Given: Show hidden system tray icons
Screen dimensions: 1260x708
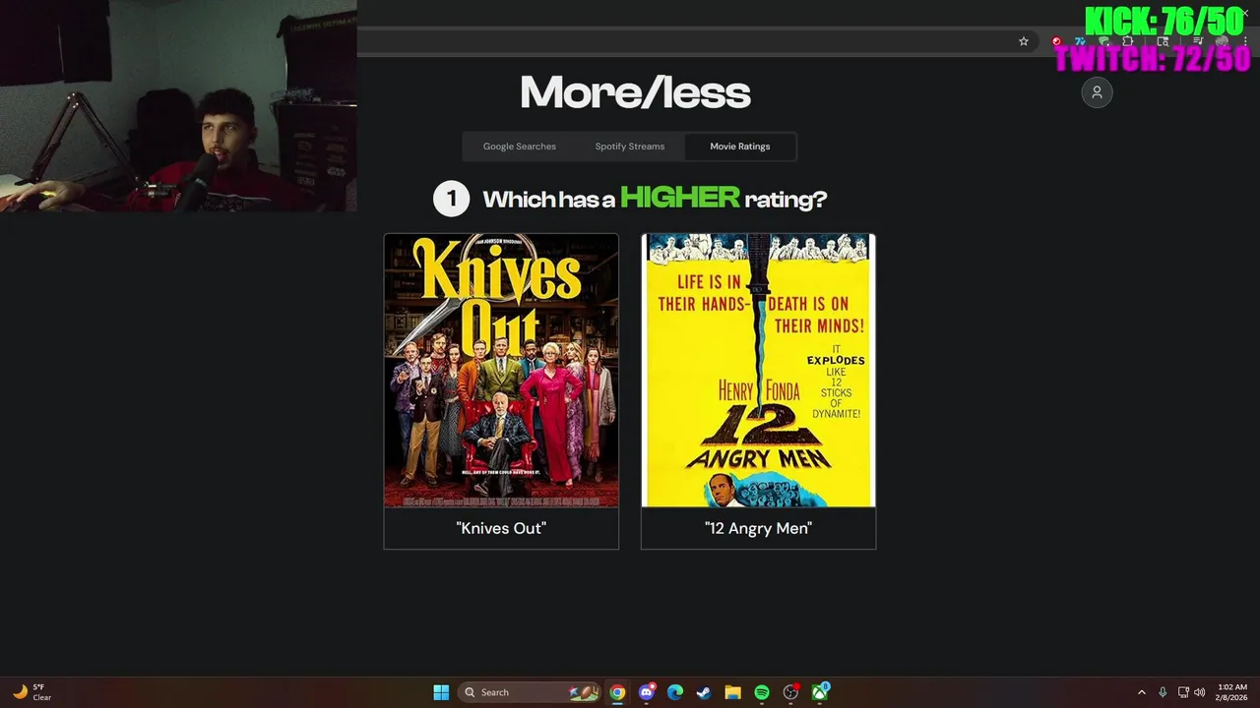Looking at the screenshot, I should (1142, 692).
